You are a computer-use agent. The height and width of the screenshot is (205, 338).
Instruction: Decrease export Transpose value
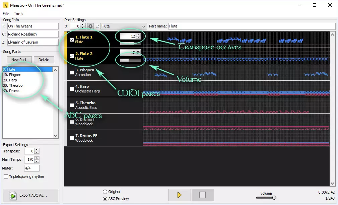pyautogui.click(x=37, y=153)
